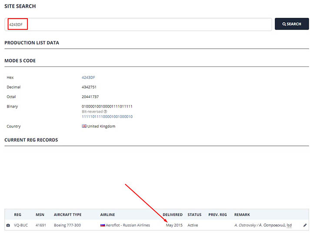This screenshot has height=233, width=313.
Task: Click MSN 41691 in the record row
Action: tap(41, 226)
